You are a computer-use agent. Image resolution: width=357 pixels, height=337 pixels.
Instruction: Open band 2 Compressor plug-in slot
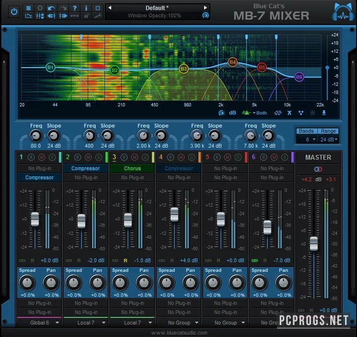click(86, 169)
